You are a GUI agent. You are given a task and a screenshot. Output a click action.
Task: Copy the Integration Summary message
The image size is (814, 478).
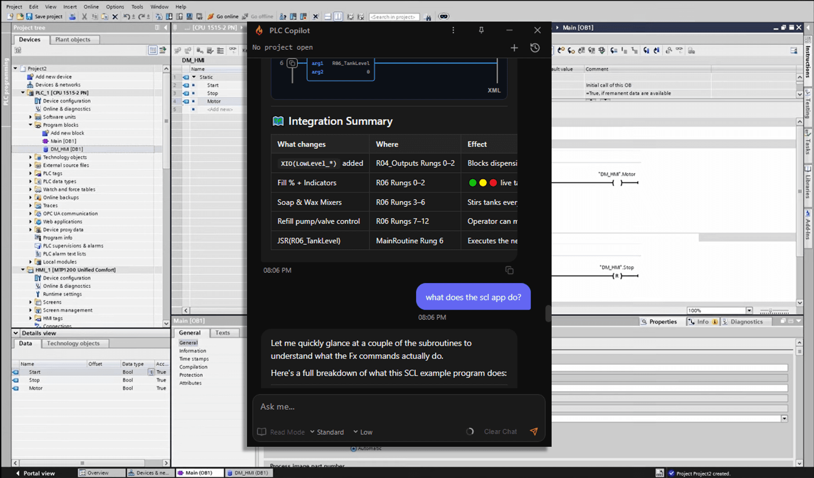(x=509, y=270)
